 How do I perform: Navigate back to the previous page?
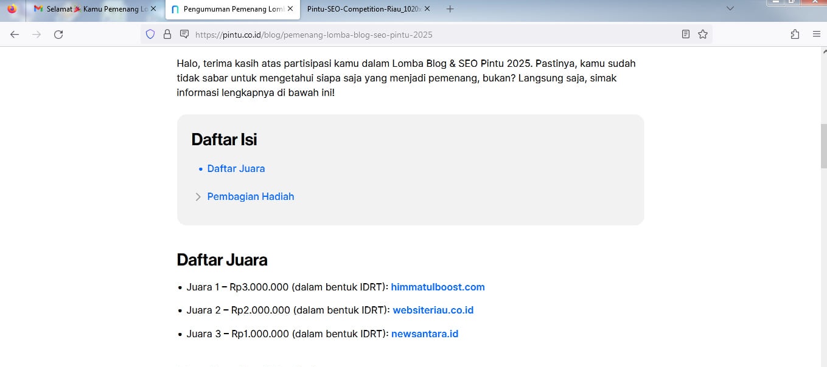click(15, 35)
